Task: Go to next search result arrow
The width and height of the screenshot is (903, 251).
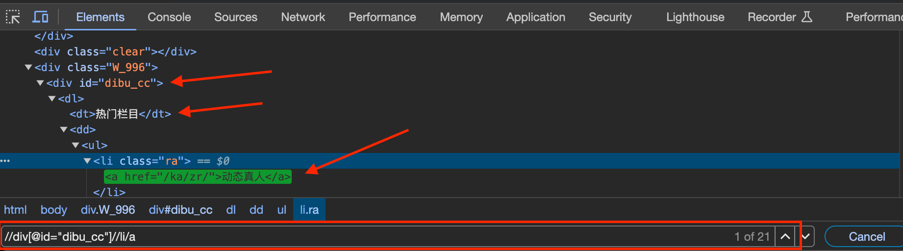Action: (x=805, y=237)
